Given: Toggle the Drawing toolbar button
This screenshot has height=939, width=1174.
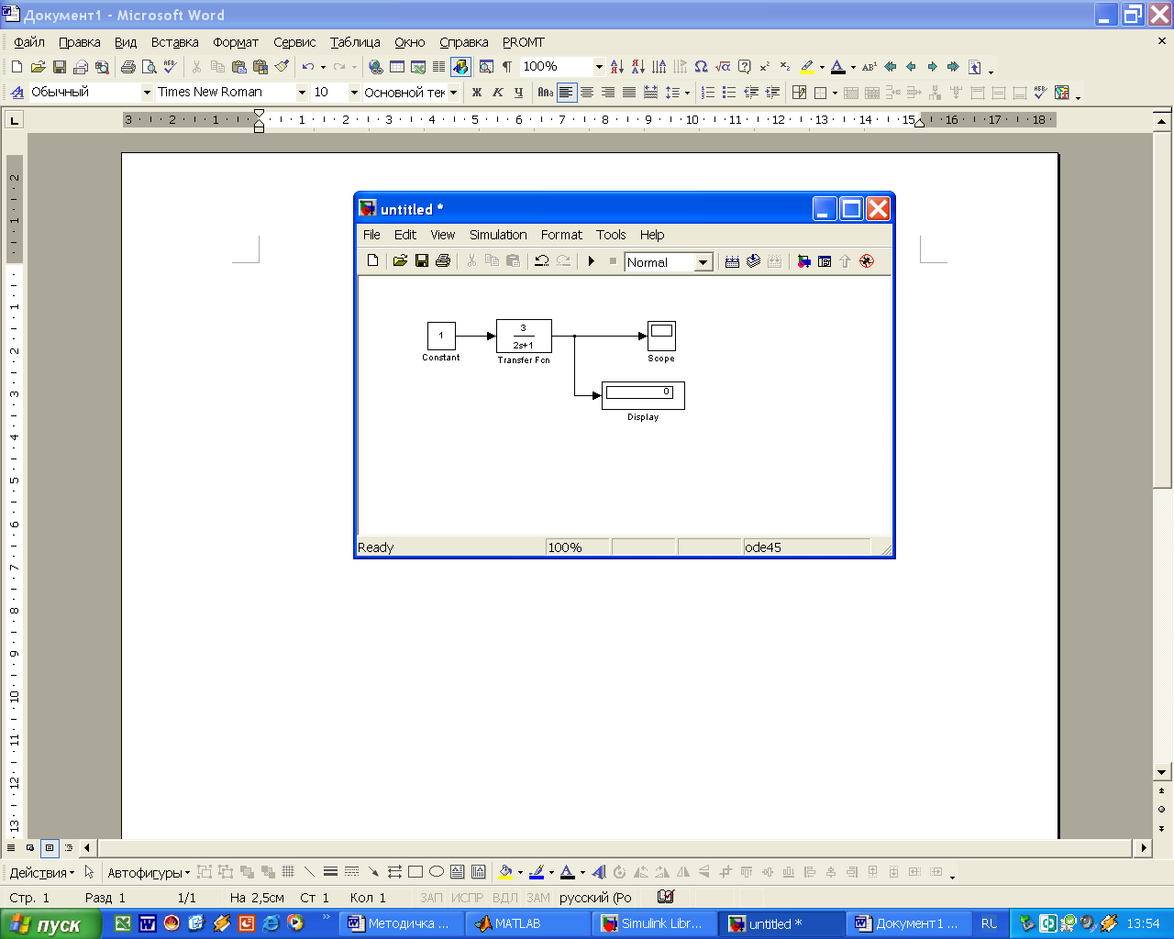Looking at the screenshot, I should pyautogui.click(x=460, y=67).
